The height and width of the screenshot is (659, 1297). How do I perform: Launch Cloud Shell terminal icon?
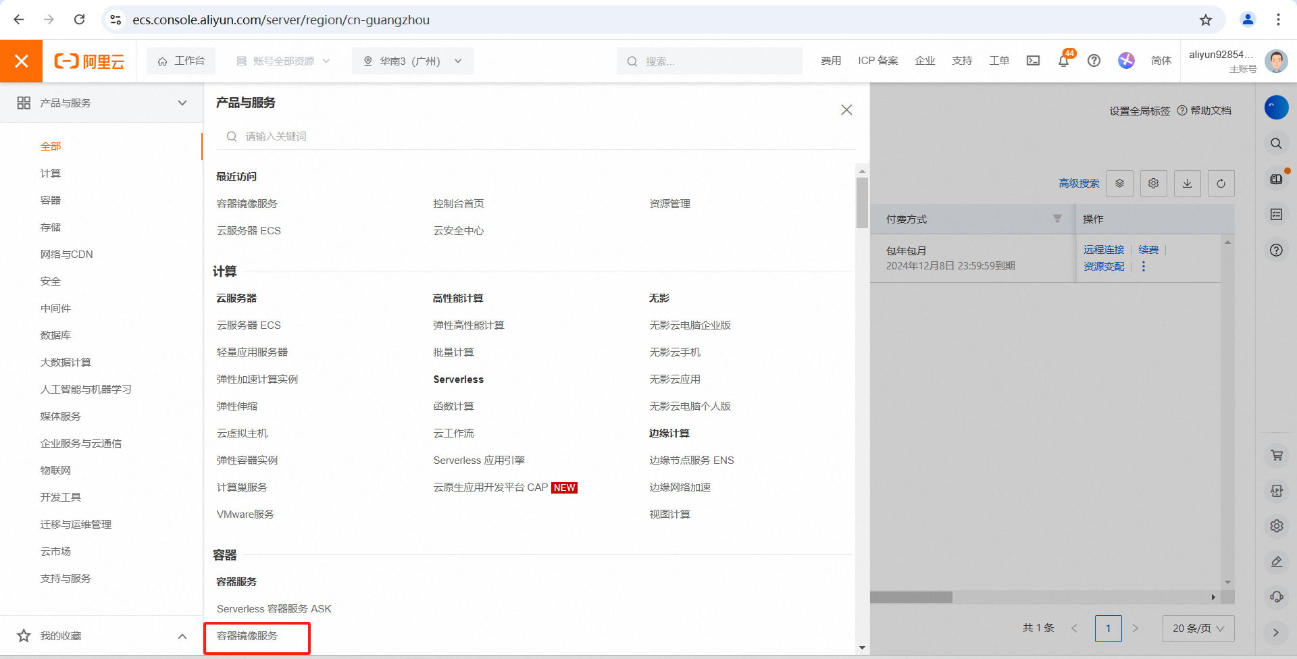point(1033,61)
